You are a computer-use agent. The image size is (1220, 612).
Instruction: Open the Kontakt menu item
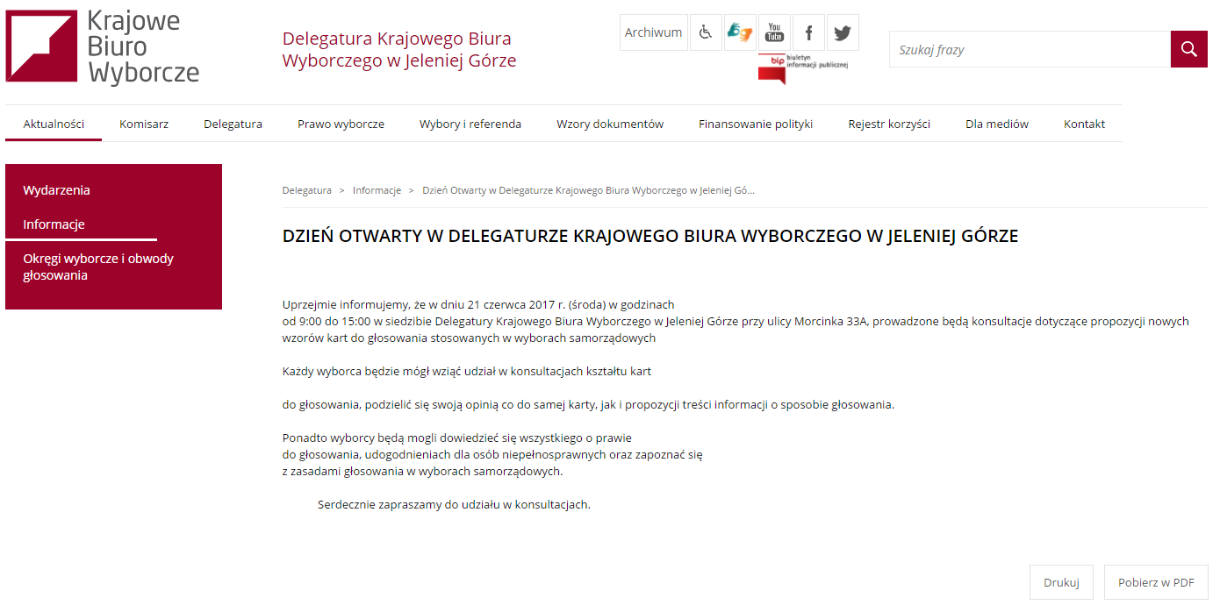point(1084,124)
